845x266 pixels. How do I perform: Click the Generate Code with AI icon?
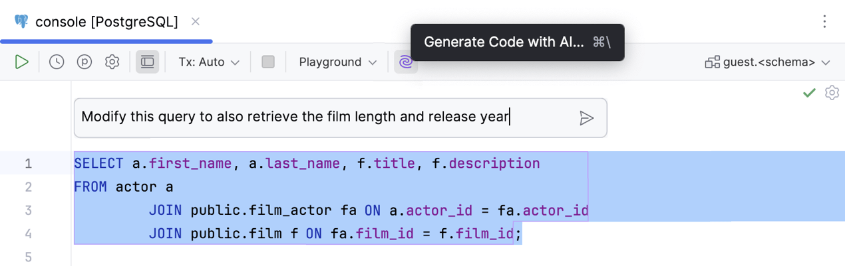405,62
